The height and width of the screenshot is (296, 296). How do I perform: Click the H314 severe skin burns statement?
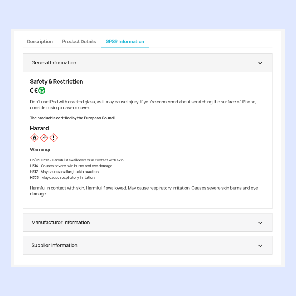[x=71, y=166]
